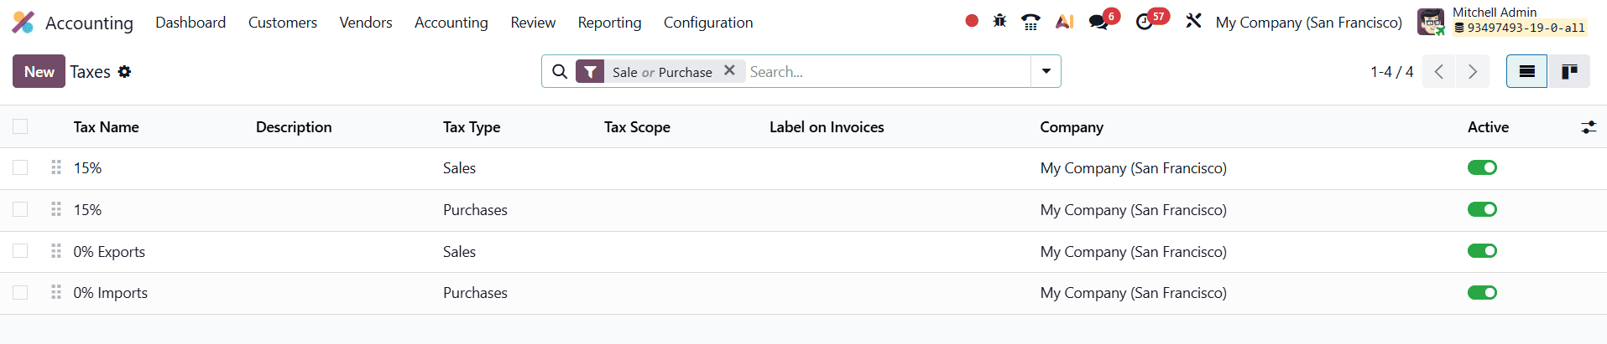Screen dimensions: 1607x344
Task: Open the wrench tools icon
Action: pyautogui.click(x=1193, y=21)
